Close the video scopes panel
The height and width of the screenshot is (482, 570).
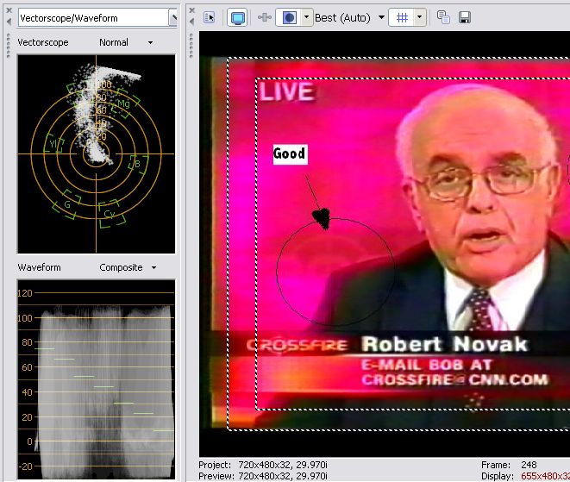[9, 10]
